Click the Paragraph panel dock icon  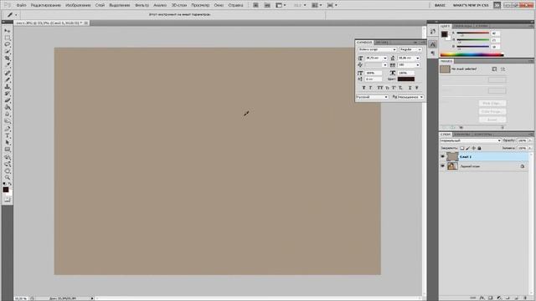pyautogui.click(x=433, y=54)
